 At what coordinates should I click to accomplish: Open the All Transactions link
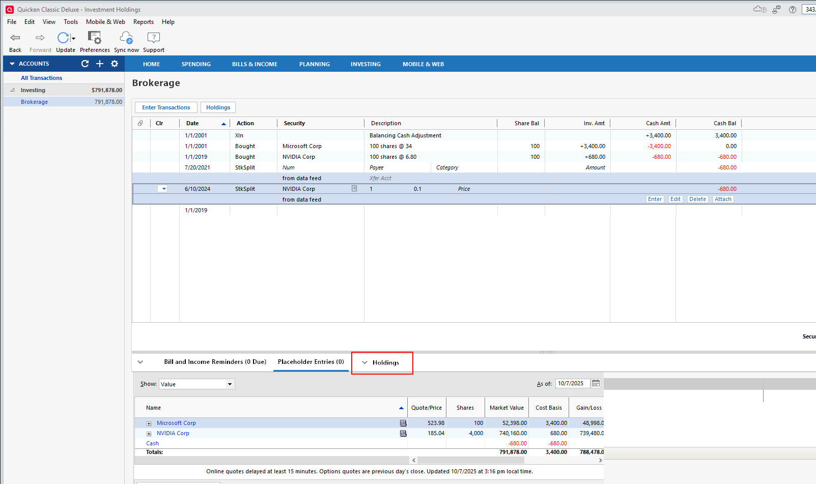tap(41, 78)
